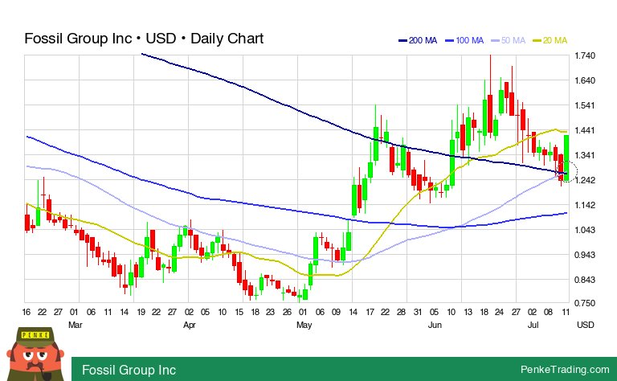The image size is (617, 381).
Task: Click the 16 date label at axis start
Action: (x=27, y=312)
